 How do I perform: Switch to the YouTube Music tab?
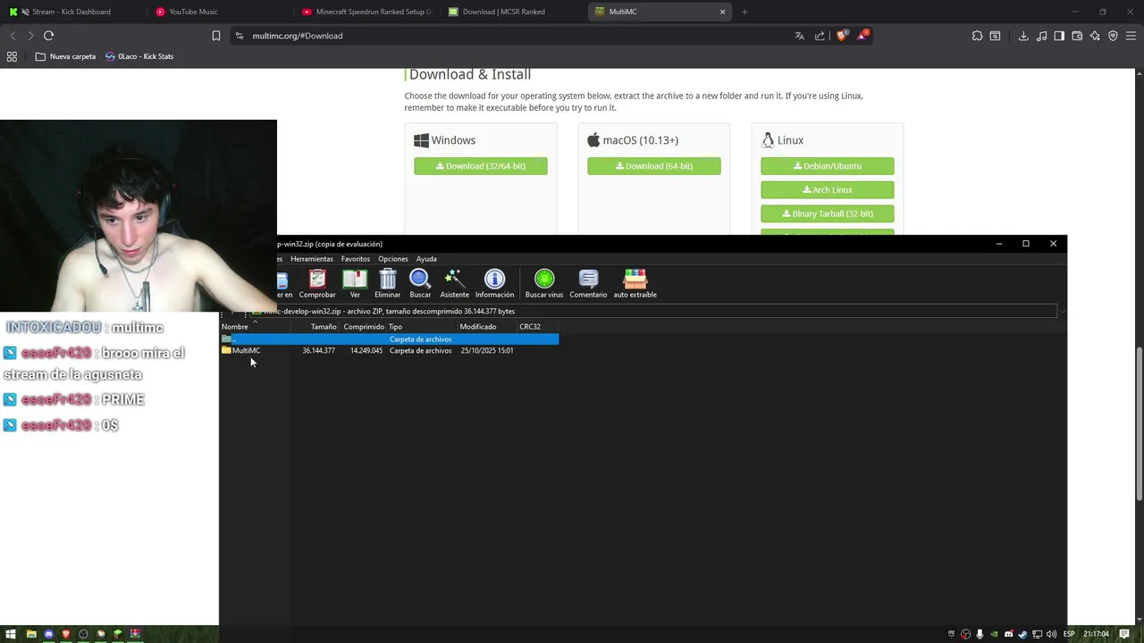click(219, 12)
